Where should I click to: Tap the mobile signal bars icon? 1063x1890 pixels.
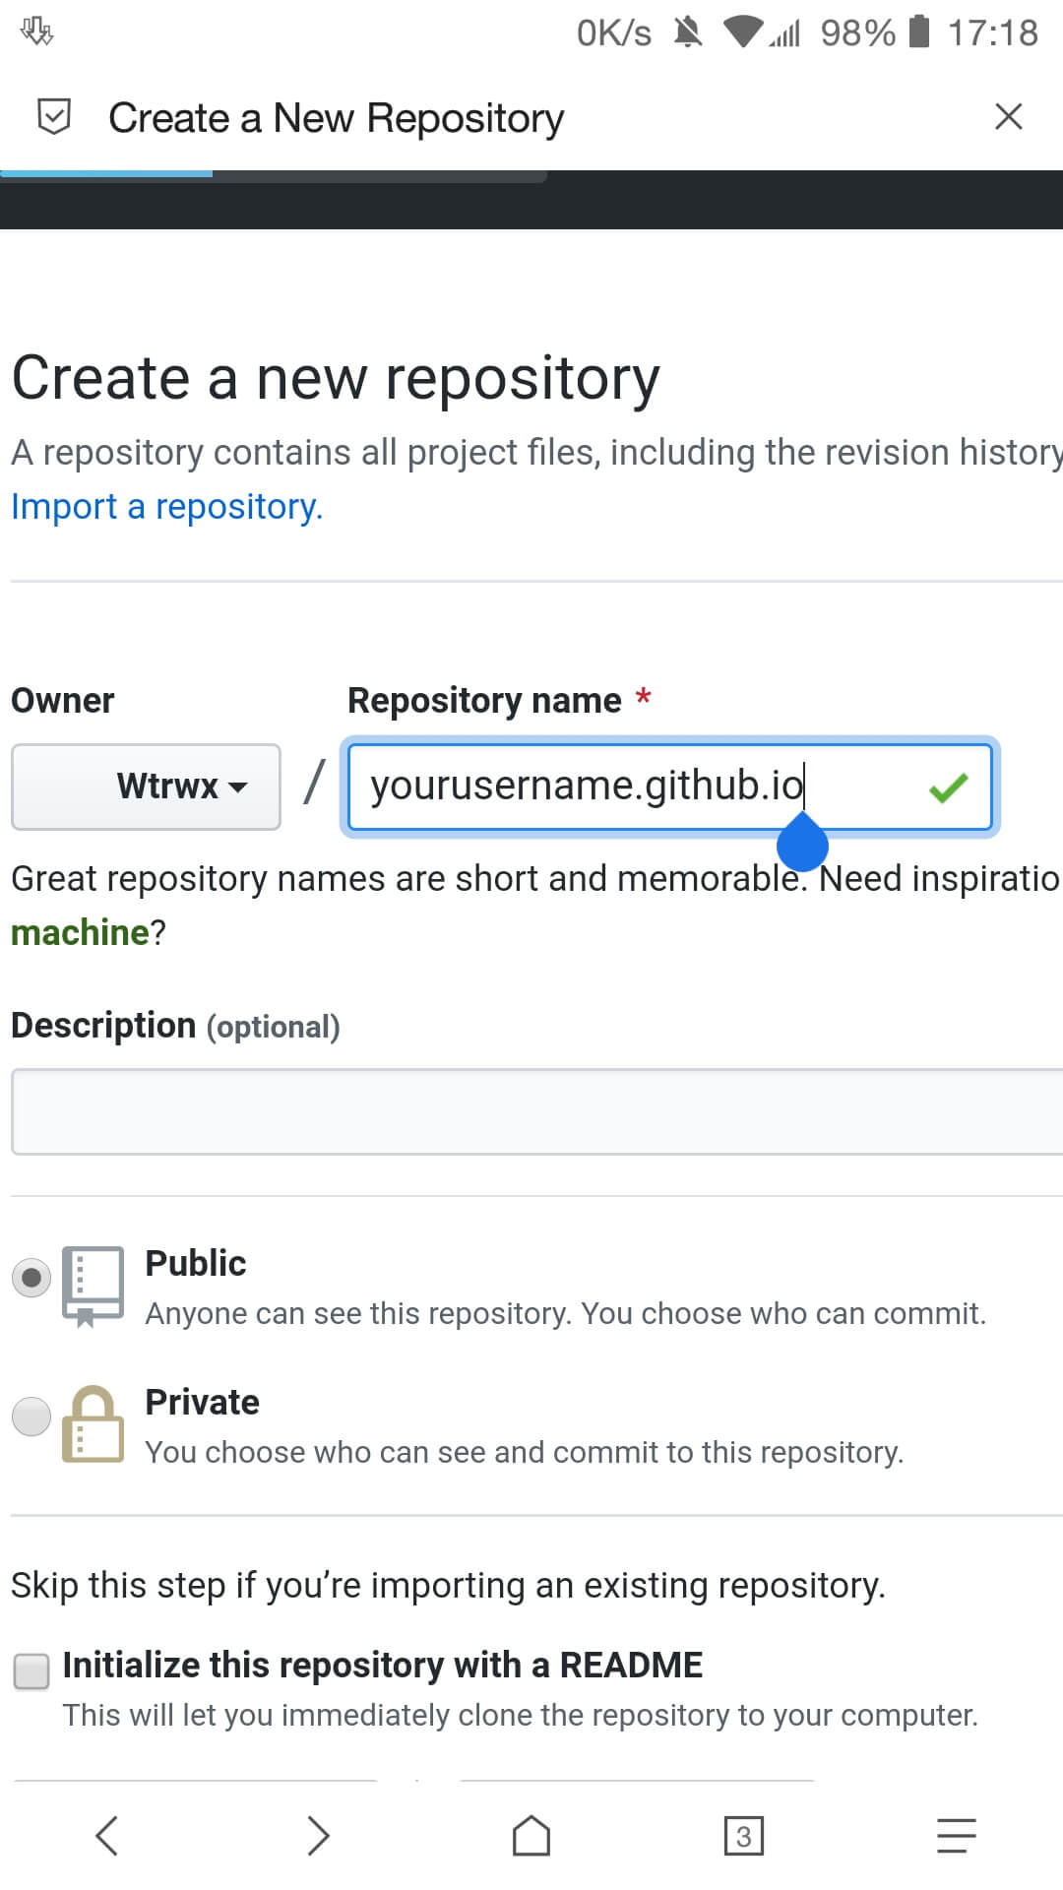(785, 32)
